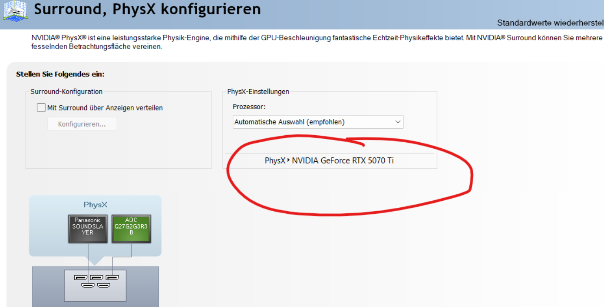Click Standardwerte wiederherstellen link

tap(550, 23)
